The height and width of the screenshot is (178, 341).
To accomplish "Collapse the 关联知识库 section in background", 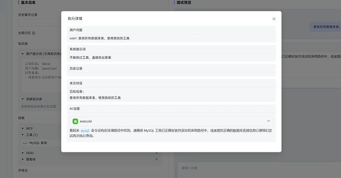I will pyautogui.click(x=23, y=99).
